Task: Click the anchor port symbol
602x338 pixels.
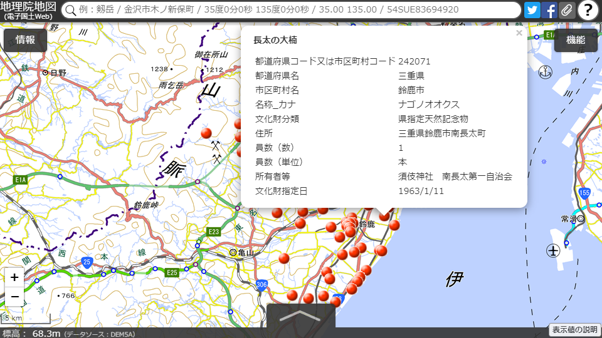Action: click(545, 71)
